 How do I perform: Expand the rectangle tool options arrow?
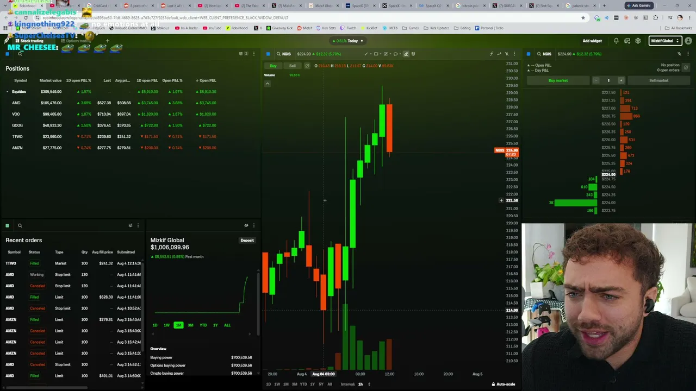coord(380,54)
